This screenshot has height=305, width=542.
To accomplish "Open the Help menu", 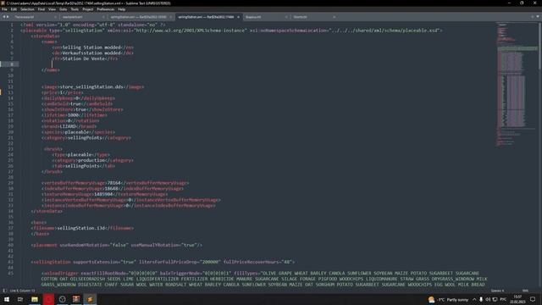I will click(x=122, y=9).
